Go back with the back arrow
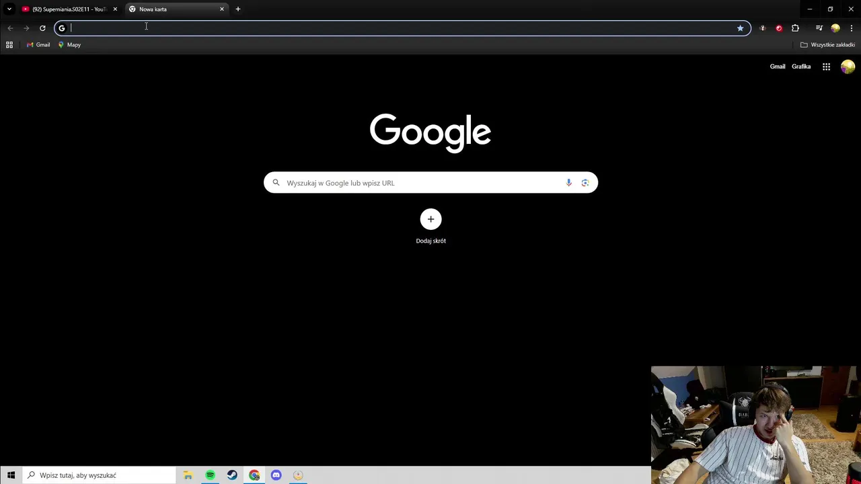 click(x=10, y=28)
